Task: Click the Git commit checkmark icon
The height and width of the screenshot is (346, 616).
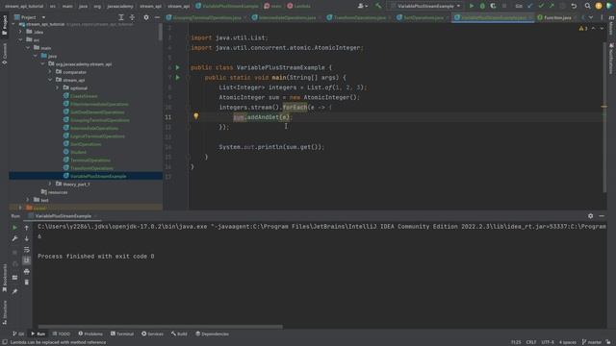Action: pos(541,6)
